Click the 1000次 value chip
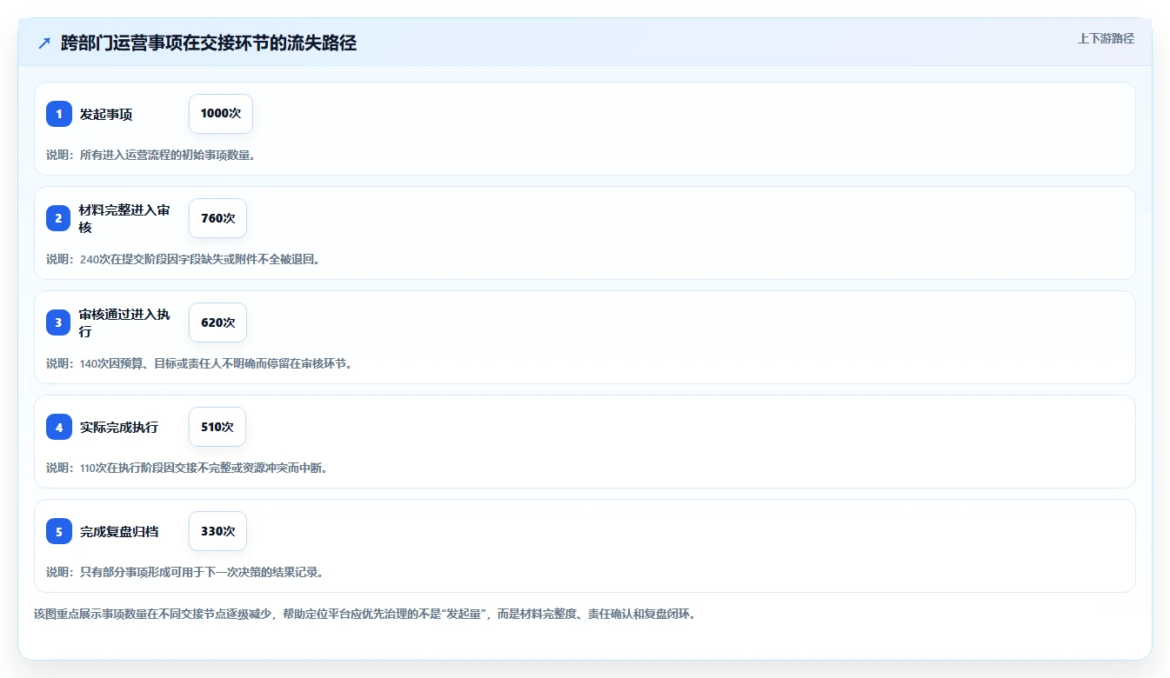This screenshot has height=678, width=1170. pos(221,114)
